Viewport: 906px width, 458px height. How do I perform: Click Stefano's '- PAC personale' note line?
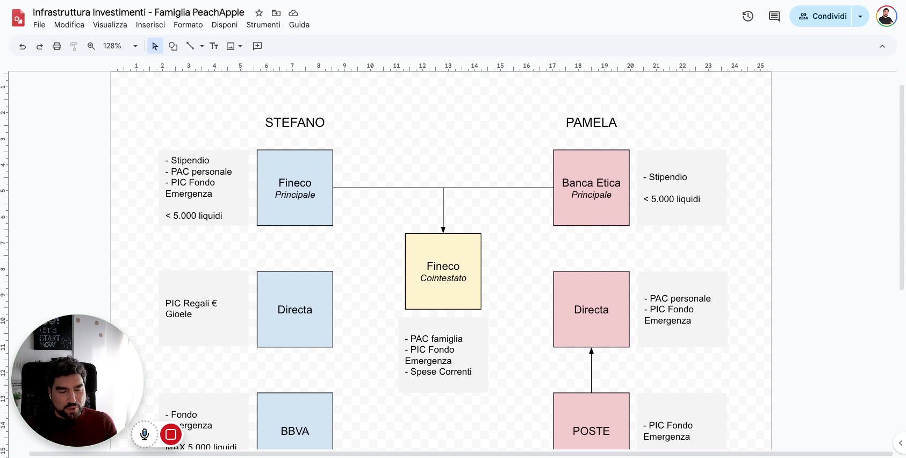click(199, 171)
